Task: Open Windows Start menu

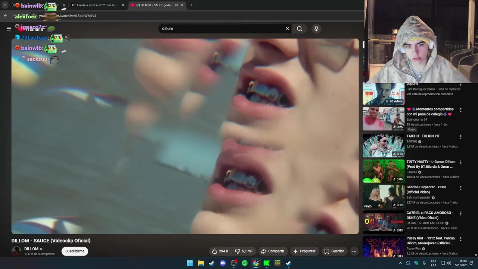Action: (x=190, y=263)
